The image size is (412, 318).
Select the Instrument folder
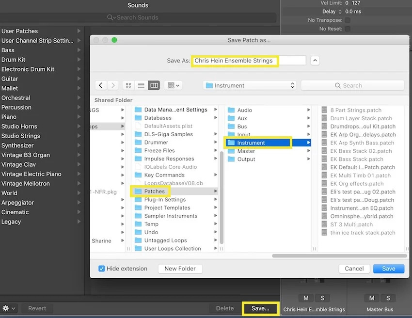click(x=268, y=143)
